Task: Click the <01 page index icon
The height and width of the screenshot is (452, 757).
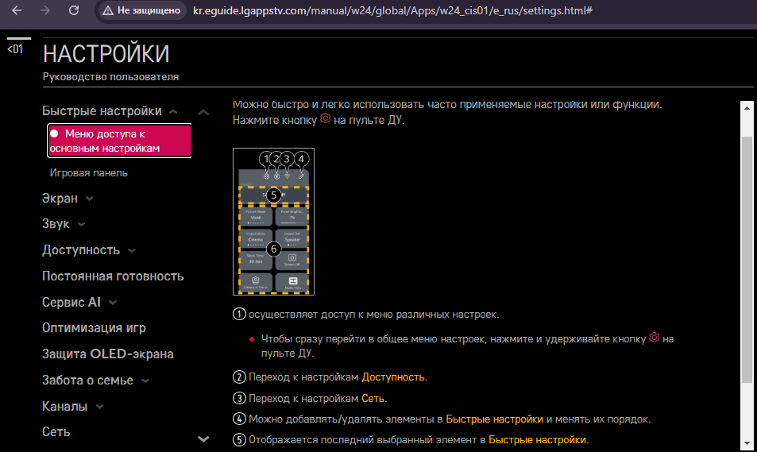Action: pos(16,48)
